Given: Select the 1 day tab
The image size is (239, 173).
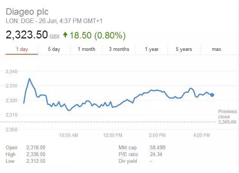Looking at the screenshot, I should coord(22,49).
